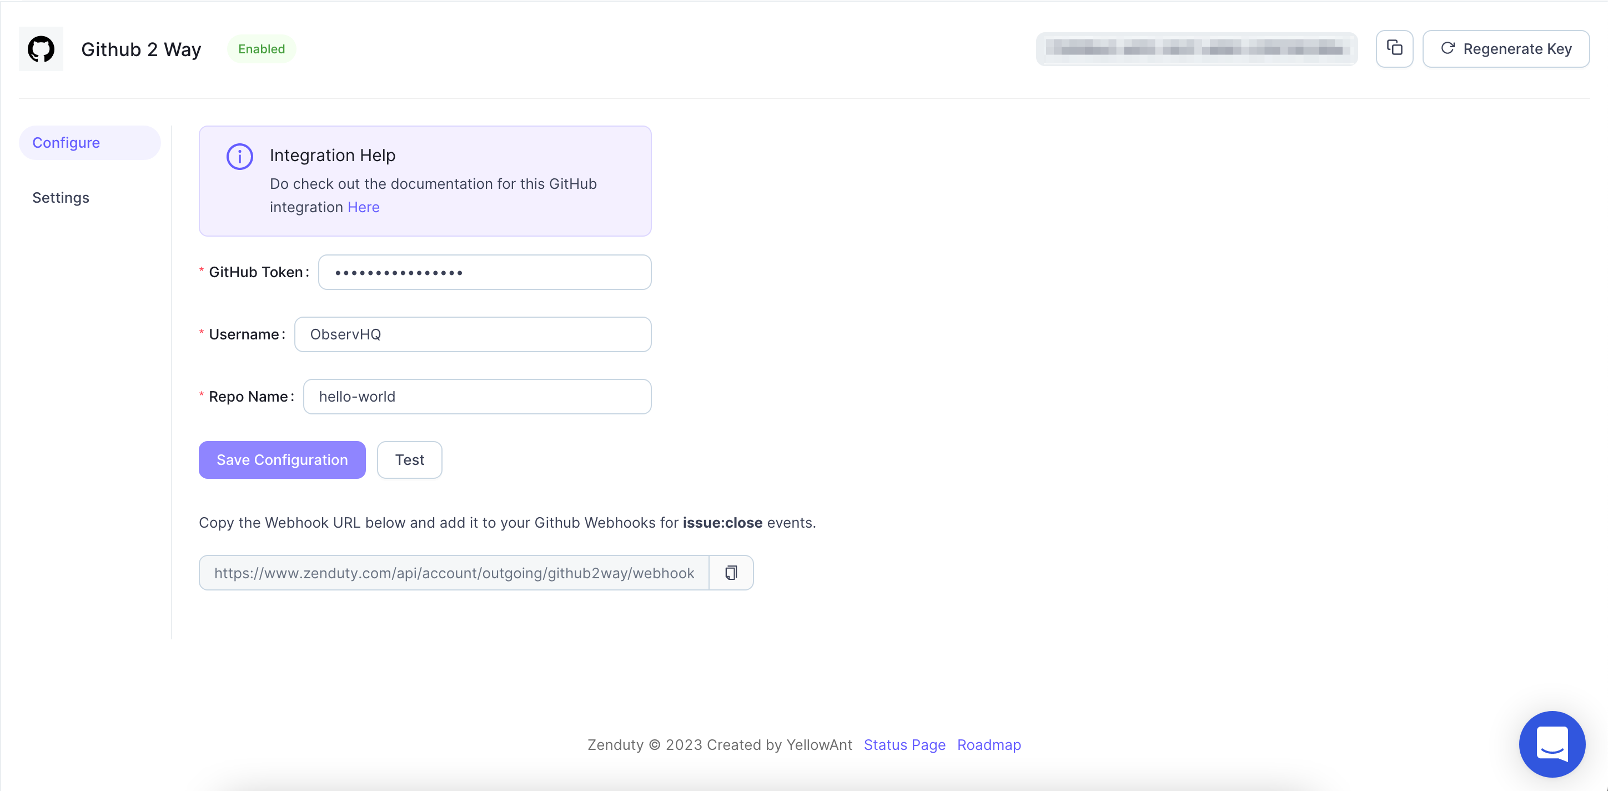Open the Configure tab
This screenshot has width=1608, height=791.
click(66, 143)
